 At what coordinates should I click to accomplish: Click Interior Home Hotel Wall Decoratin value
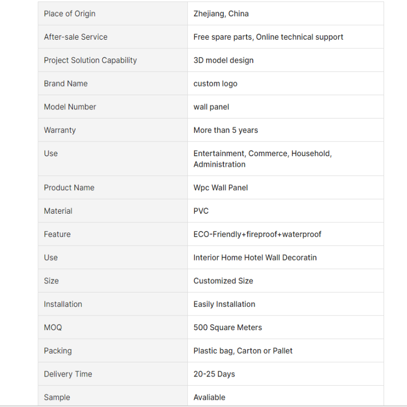coord(255,257)
